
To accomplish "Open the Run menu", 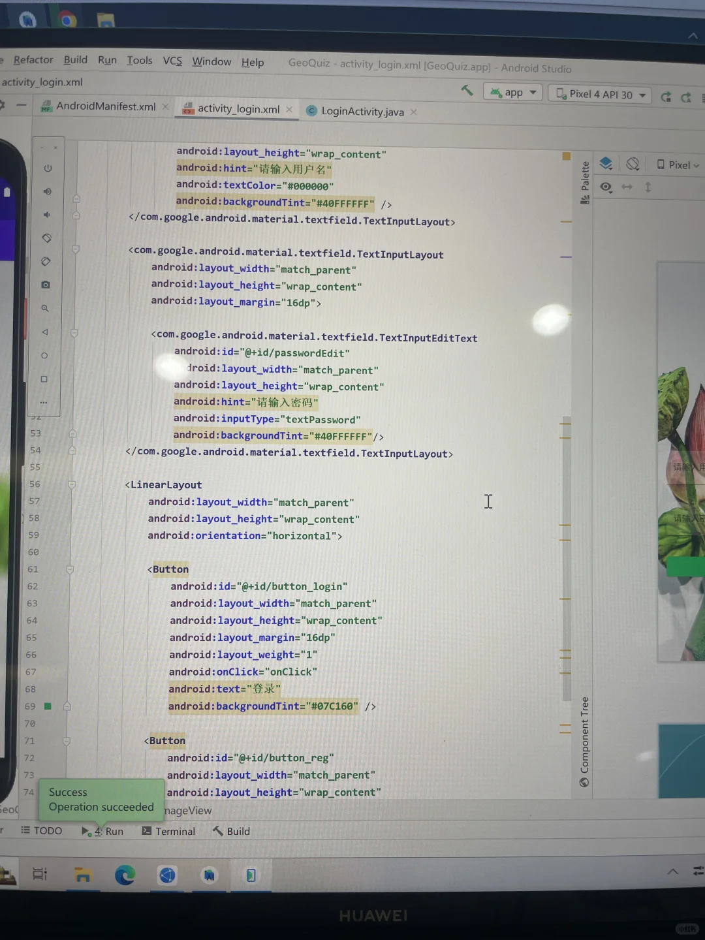I will [x=107, y=60].
